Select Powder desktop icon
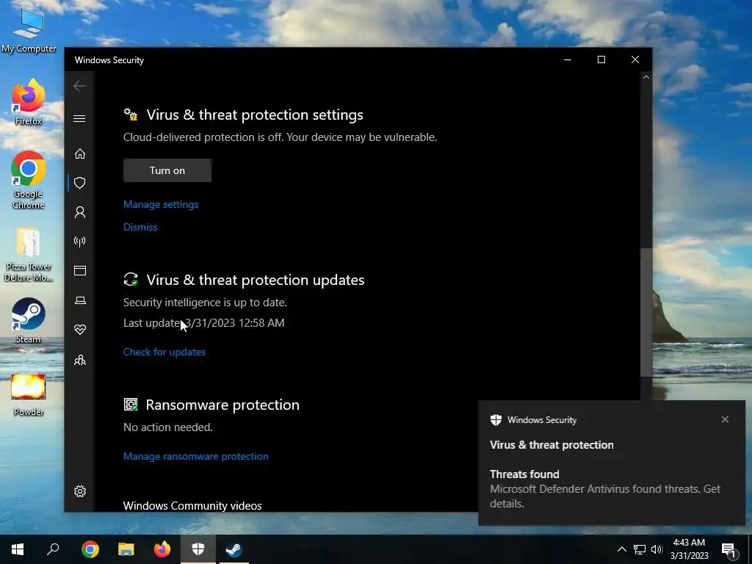The width and height of the screenshot is (752, 564). (29, 394)
